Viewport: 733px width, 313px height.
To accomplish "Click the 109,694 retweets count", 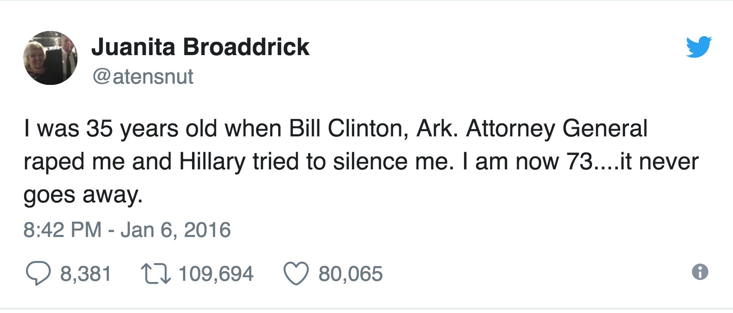I will tap(216, 274).
